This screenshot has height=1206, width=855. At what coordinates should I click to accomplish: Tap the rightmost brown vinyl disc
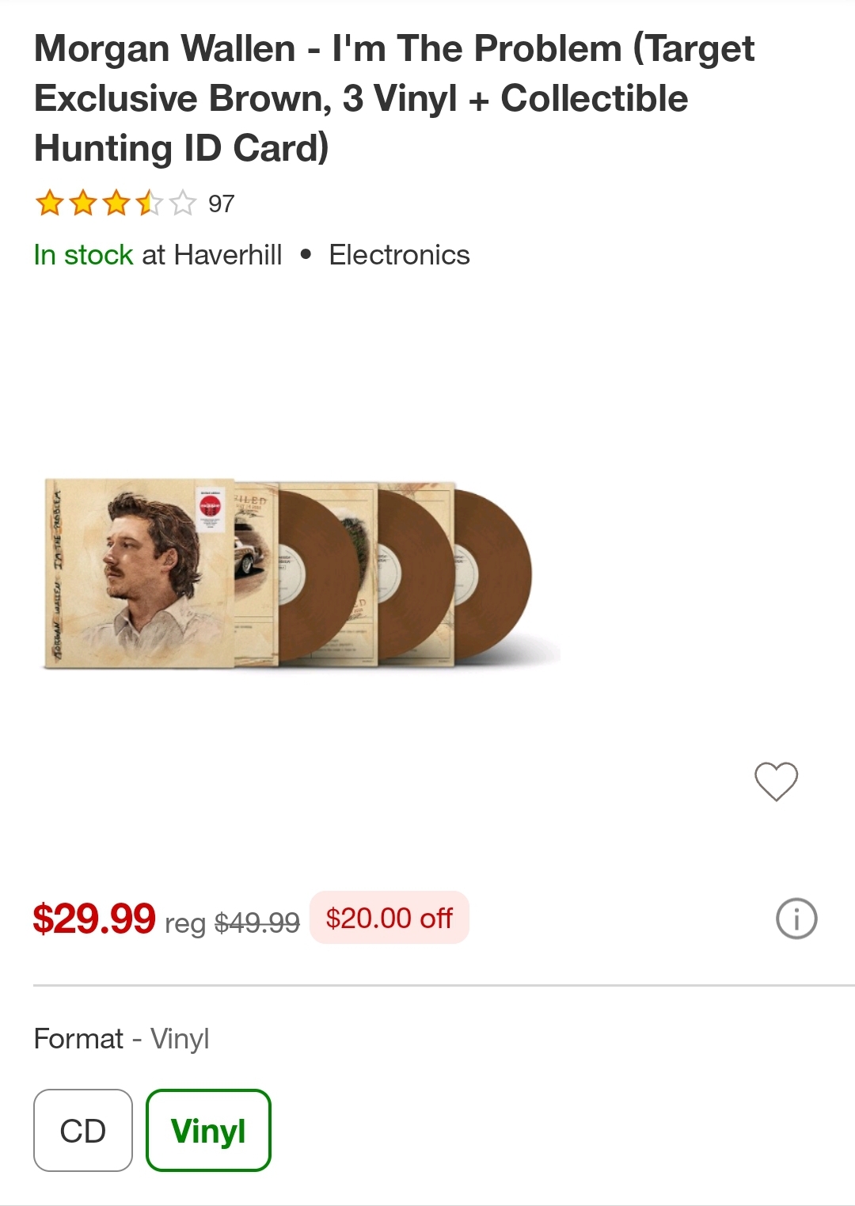pos(499,576)
